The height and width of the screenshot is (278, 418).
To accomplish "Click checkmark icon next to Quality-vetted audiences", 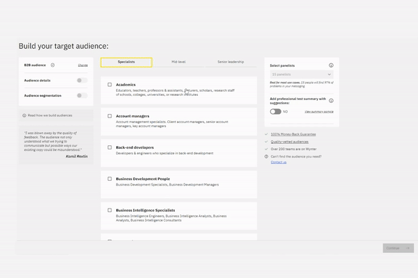I will [x=266, y=142].
